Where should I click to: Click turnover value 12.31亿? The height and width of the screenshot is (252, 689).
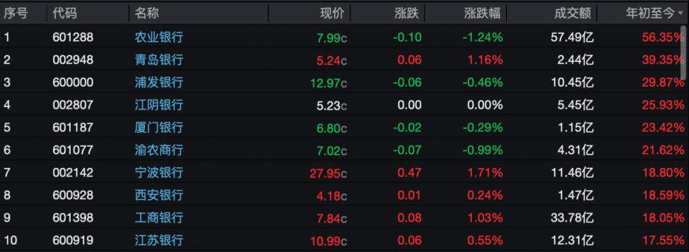572,241
